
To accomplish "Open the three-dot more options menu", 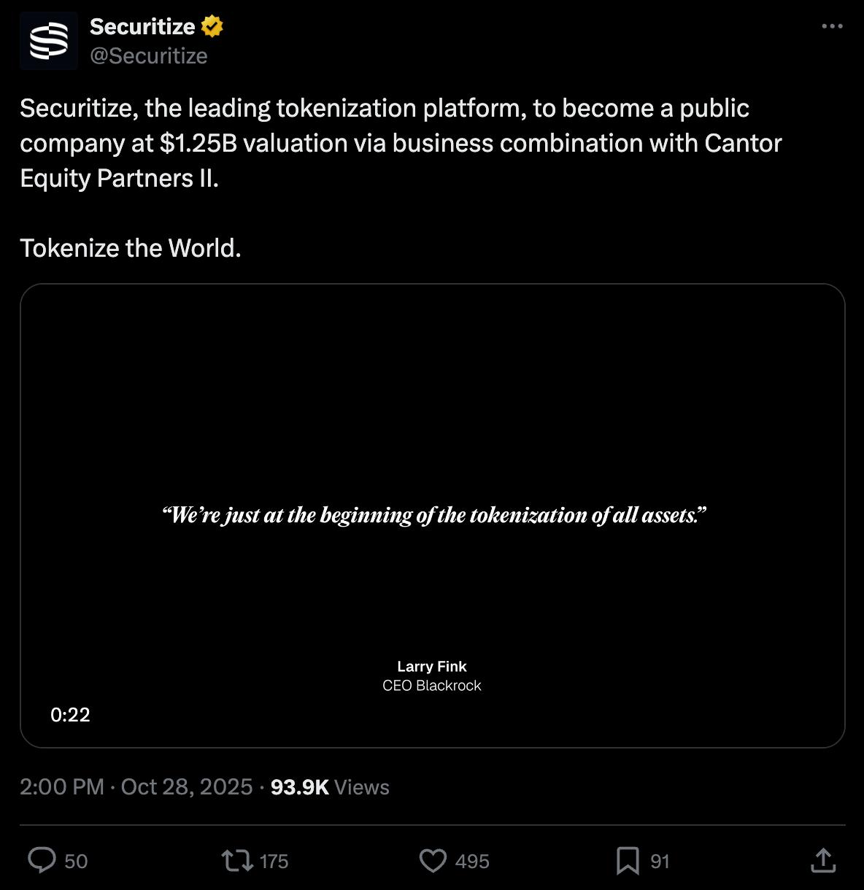I will (832, 26).
